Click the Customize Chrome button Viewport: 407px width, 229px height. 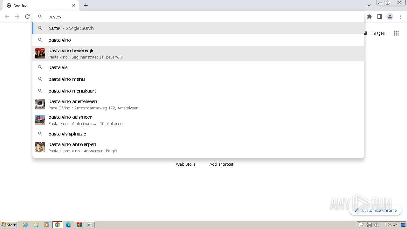pos(376,210)
